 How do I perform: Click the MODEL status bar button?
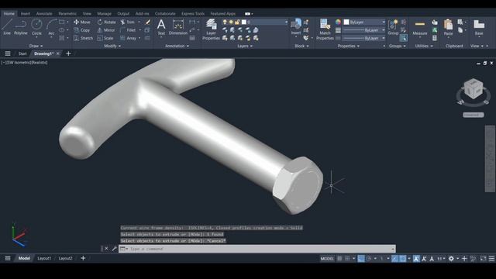[x=327, y=258]
